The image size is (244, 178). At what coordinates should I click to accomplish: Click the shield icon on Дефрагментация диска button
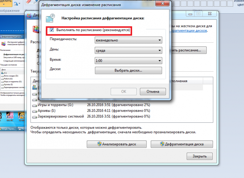(x=162, y=144)
